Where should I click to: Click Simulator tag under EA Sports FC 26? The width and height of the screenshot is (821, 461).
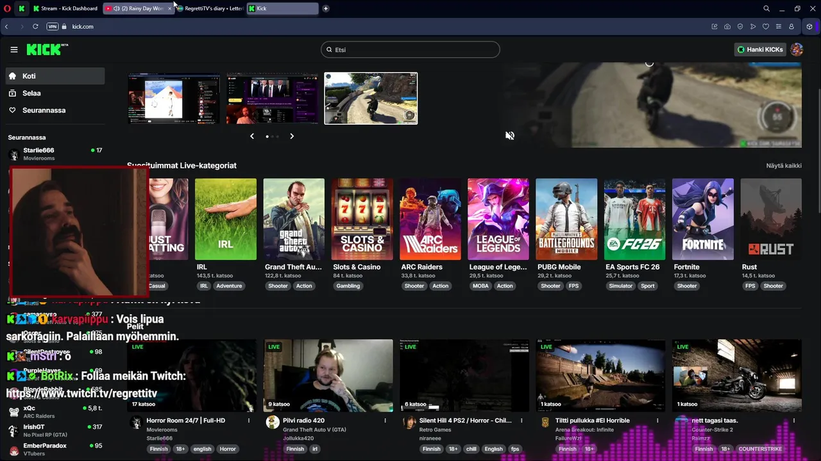(x=620, y=286)
